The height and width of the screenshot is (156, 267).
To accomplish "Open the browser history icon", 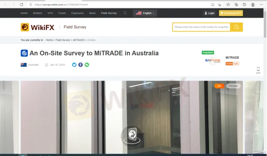I will (244, 5).
